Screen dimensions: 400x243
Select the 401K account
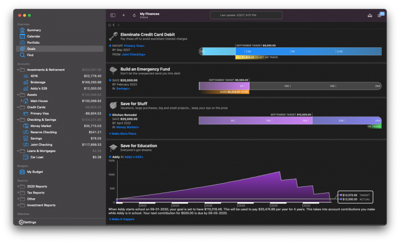pos(59,76)
